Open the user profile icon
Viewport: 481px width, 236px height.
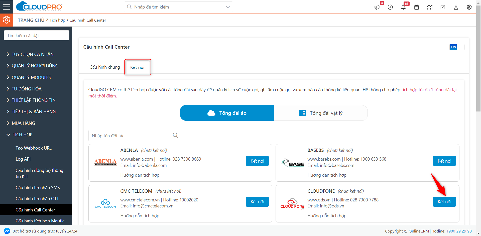pos(456,7)
